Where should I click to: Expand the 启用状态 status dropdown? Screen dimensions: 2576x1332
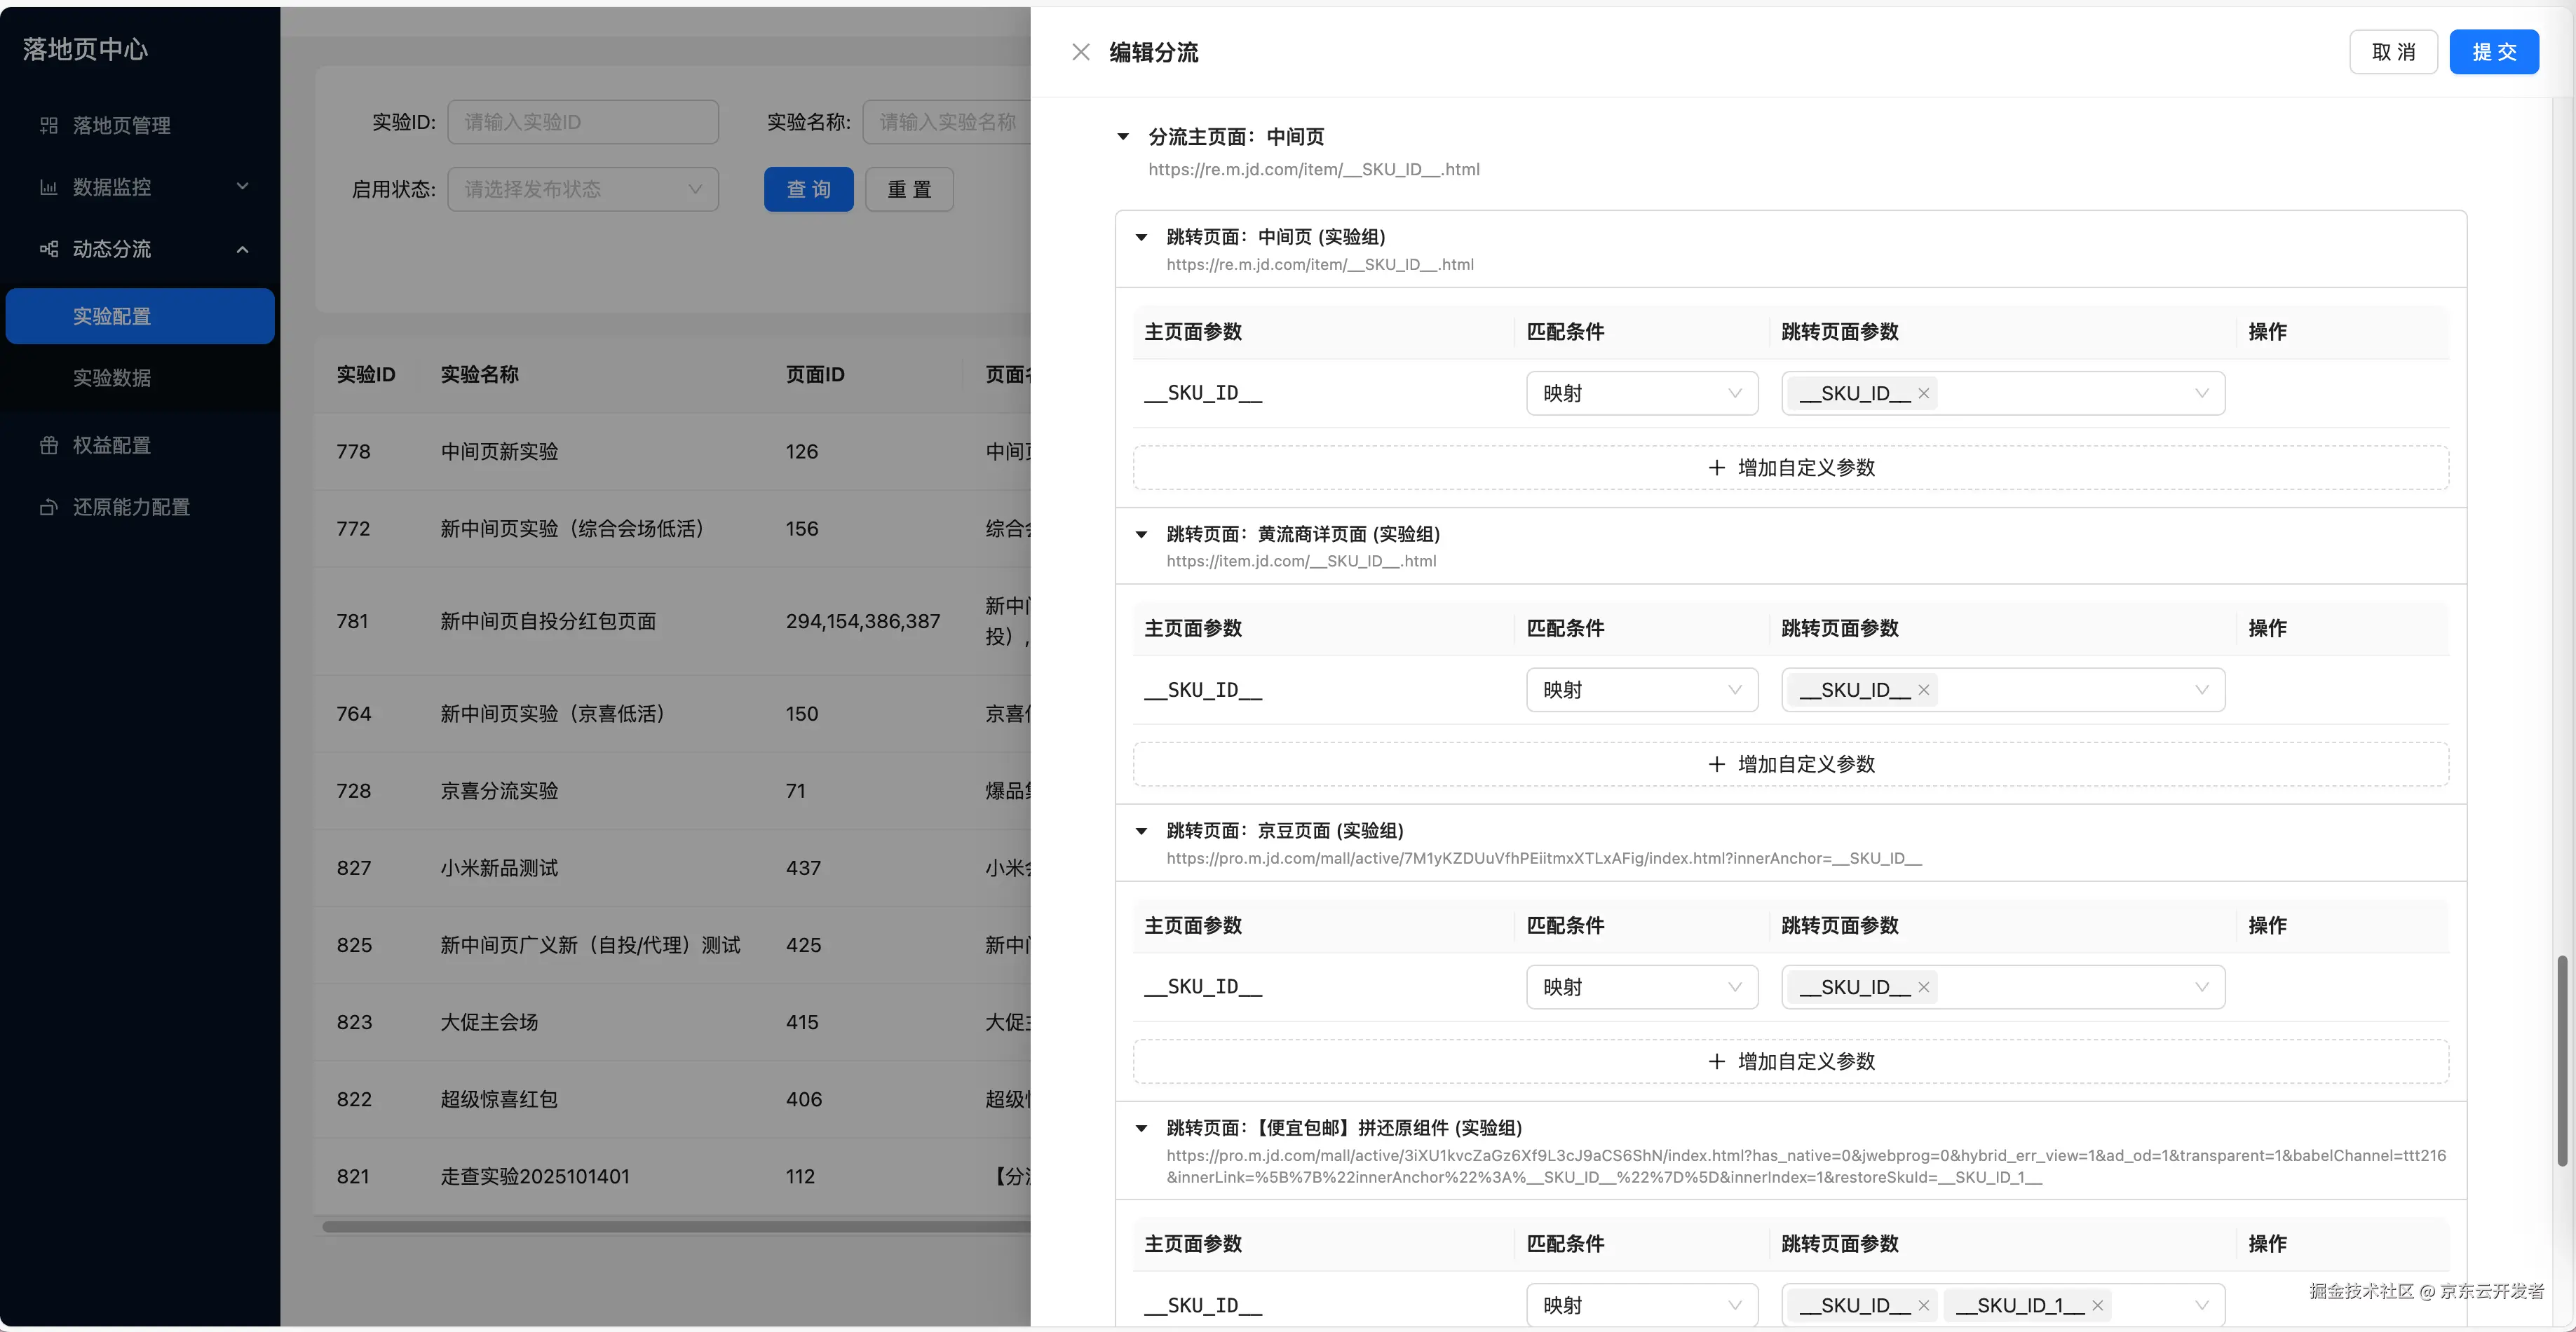pos(583,189)
